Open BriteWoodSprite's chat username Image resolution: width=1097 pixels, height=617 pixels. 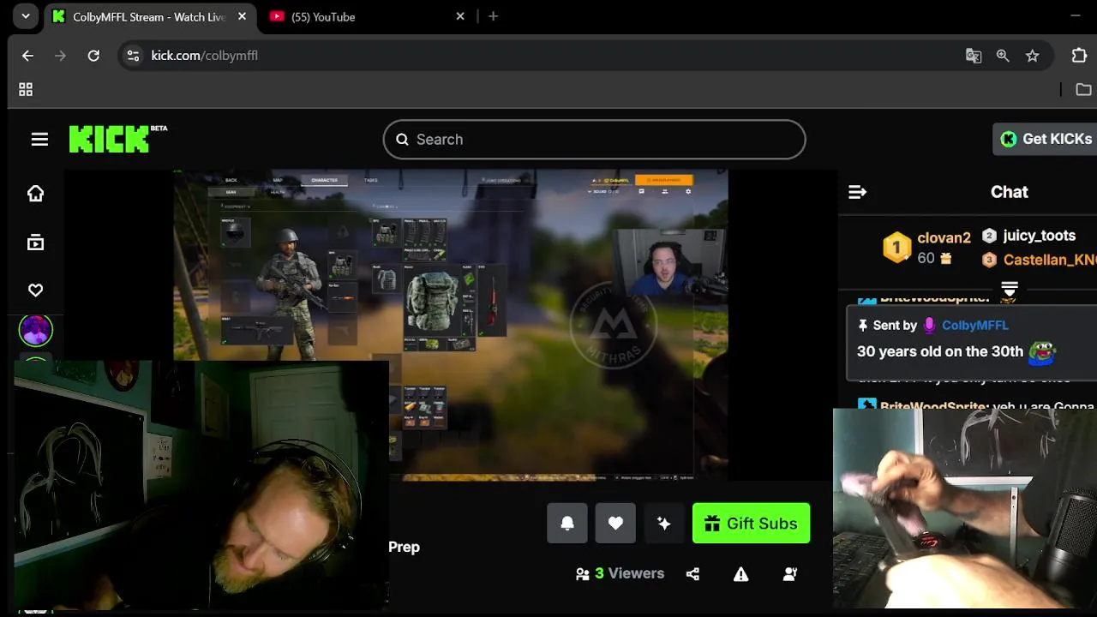click(x=935, y=406)
